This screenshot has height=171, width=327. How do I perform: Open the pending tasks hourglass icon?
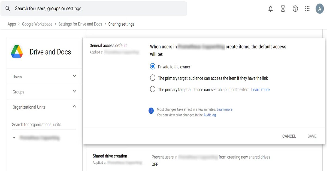coord(283,8)
